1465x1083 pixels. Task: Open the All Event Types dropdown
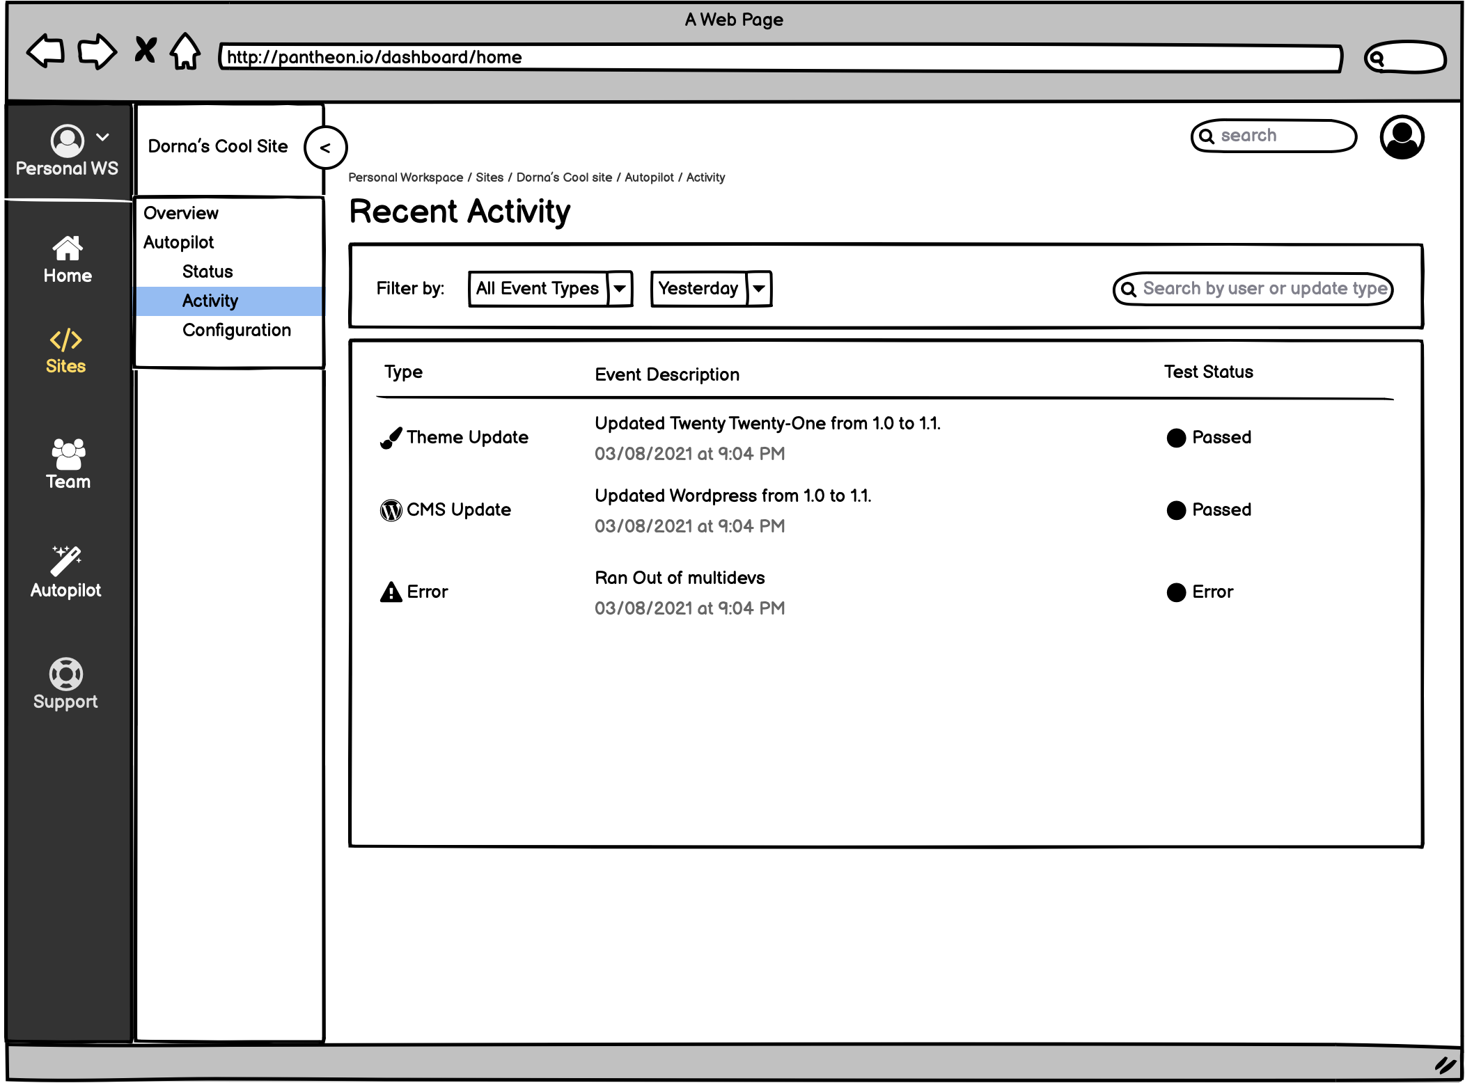point(550,289)
